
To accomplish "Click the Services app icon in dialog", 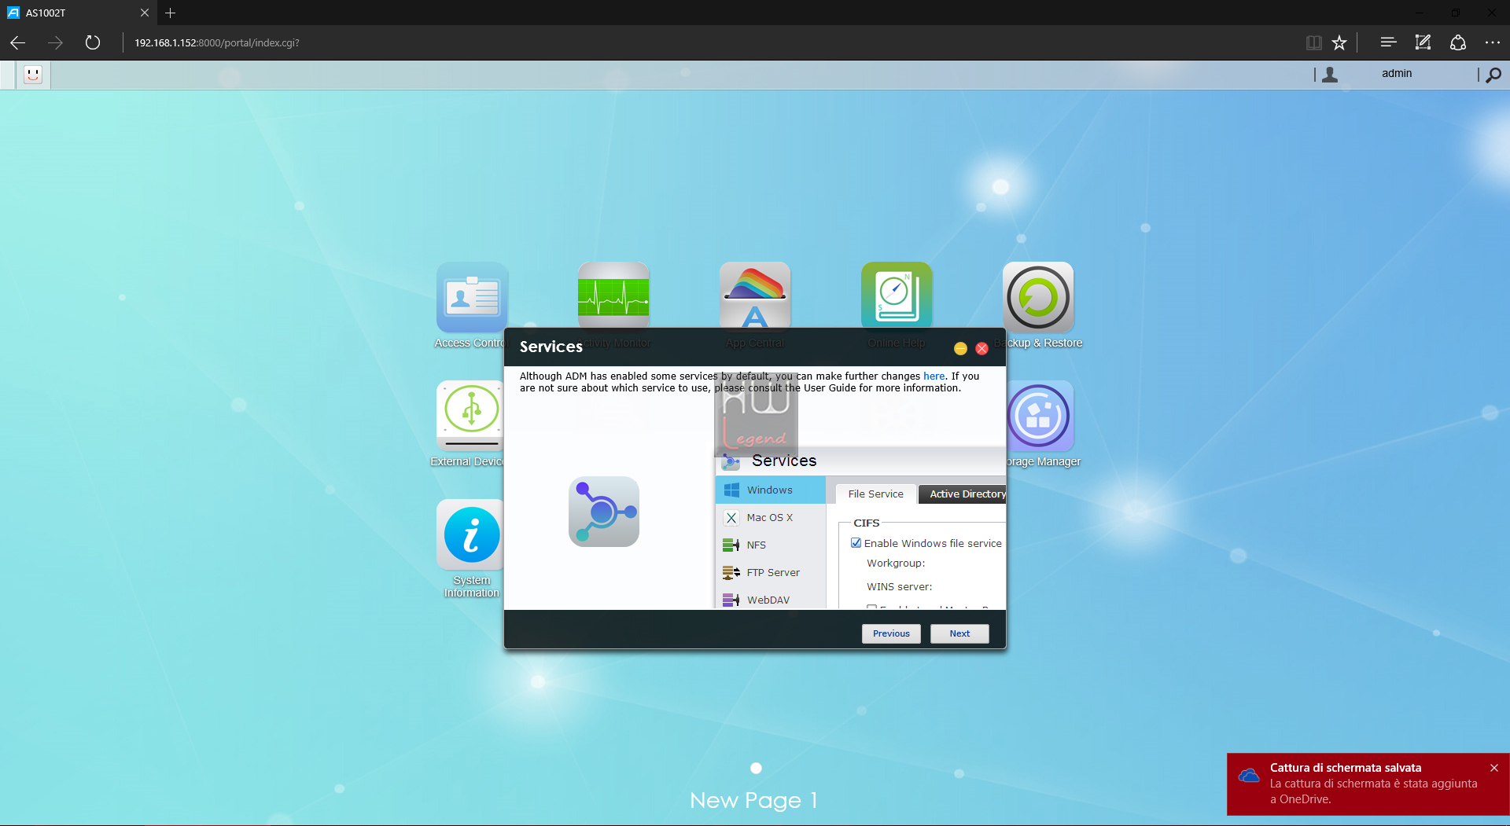I will tap(604, 512).
